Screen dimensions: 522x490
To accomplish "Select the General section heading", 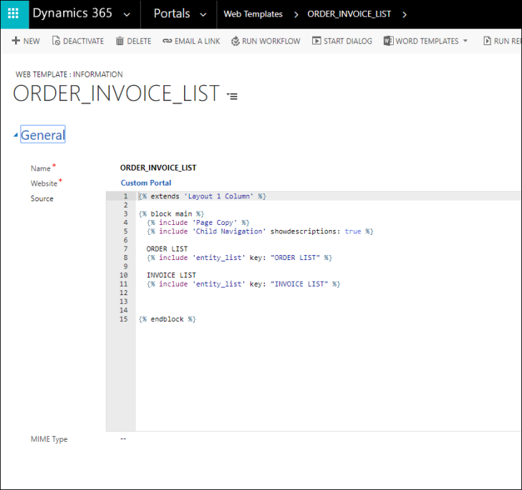I will pyautogui.click(x=43, y=135).
